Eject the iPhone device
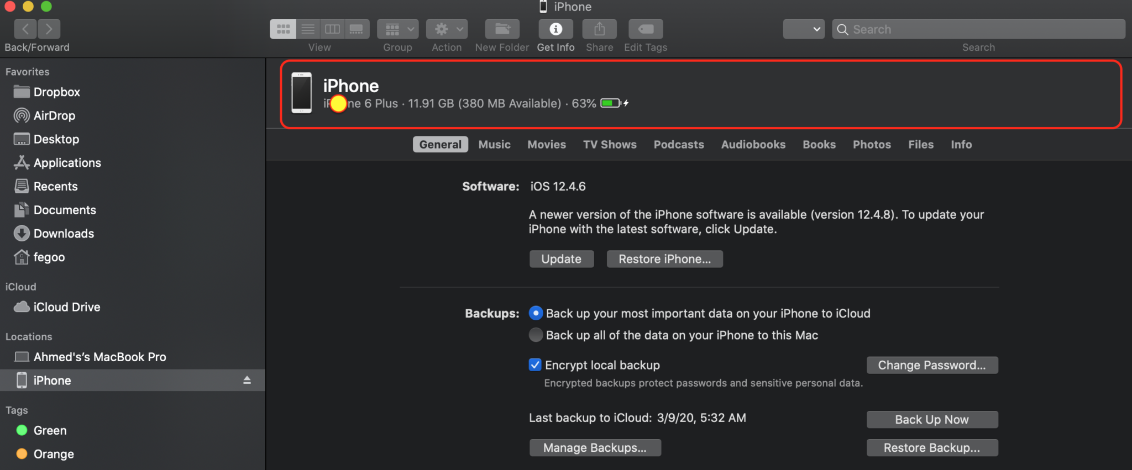This screenshot has width=1132, height=470. click(247, 380)
